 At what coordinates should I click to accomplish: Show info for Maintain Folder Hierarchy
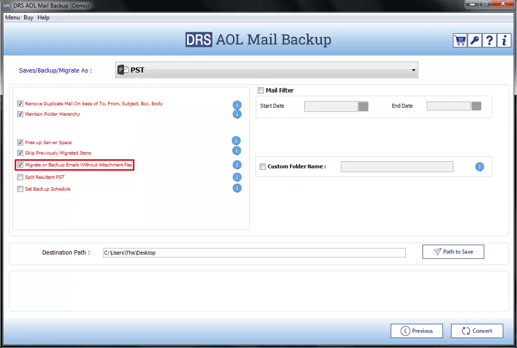(x=237, y=114)
